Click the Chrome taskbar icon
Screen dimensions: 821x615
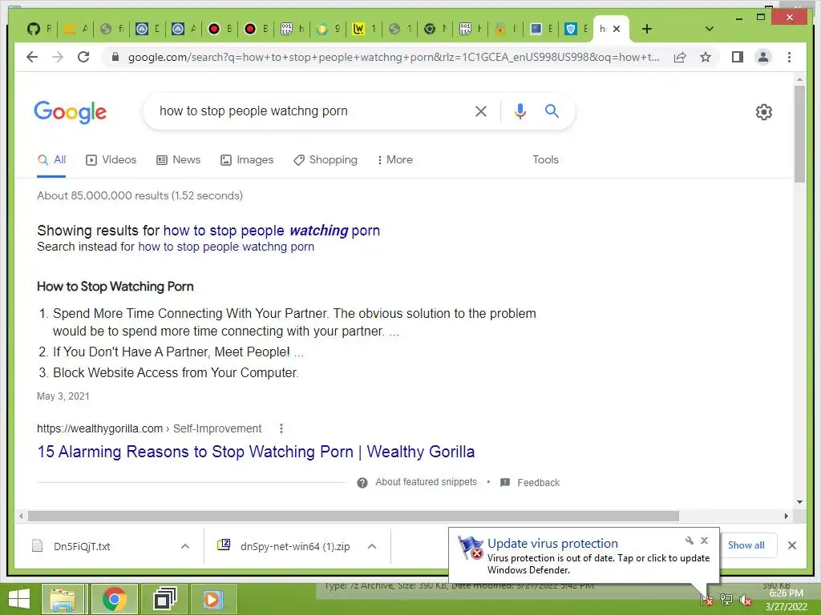click(115, 599)
